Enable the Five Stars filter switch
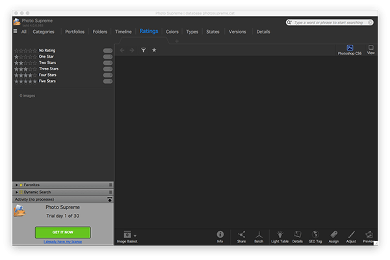Screen dimensions: 390x260 click(107, 81)
